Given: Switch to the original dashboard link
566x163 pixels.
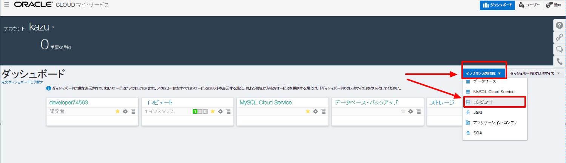Looking at the screenshot, I should click(x=22, y=82).
